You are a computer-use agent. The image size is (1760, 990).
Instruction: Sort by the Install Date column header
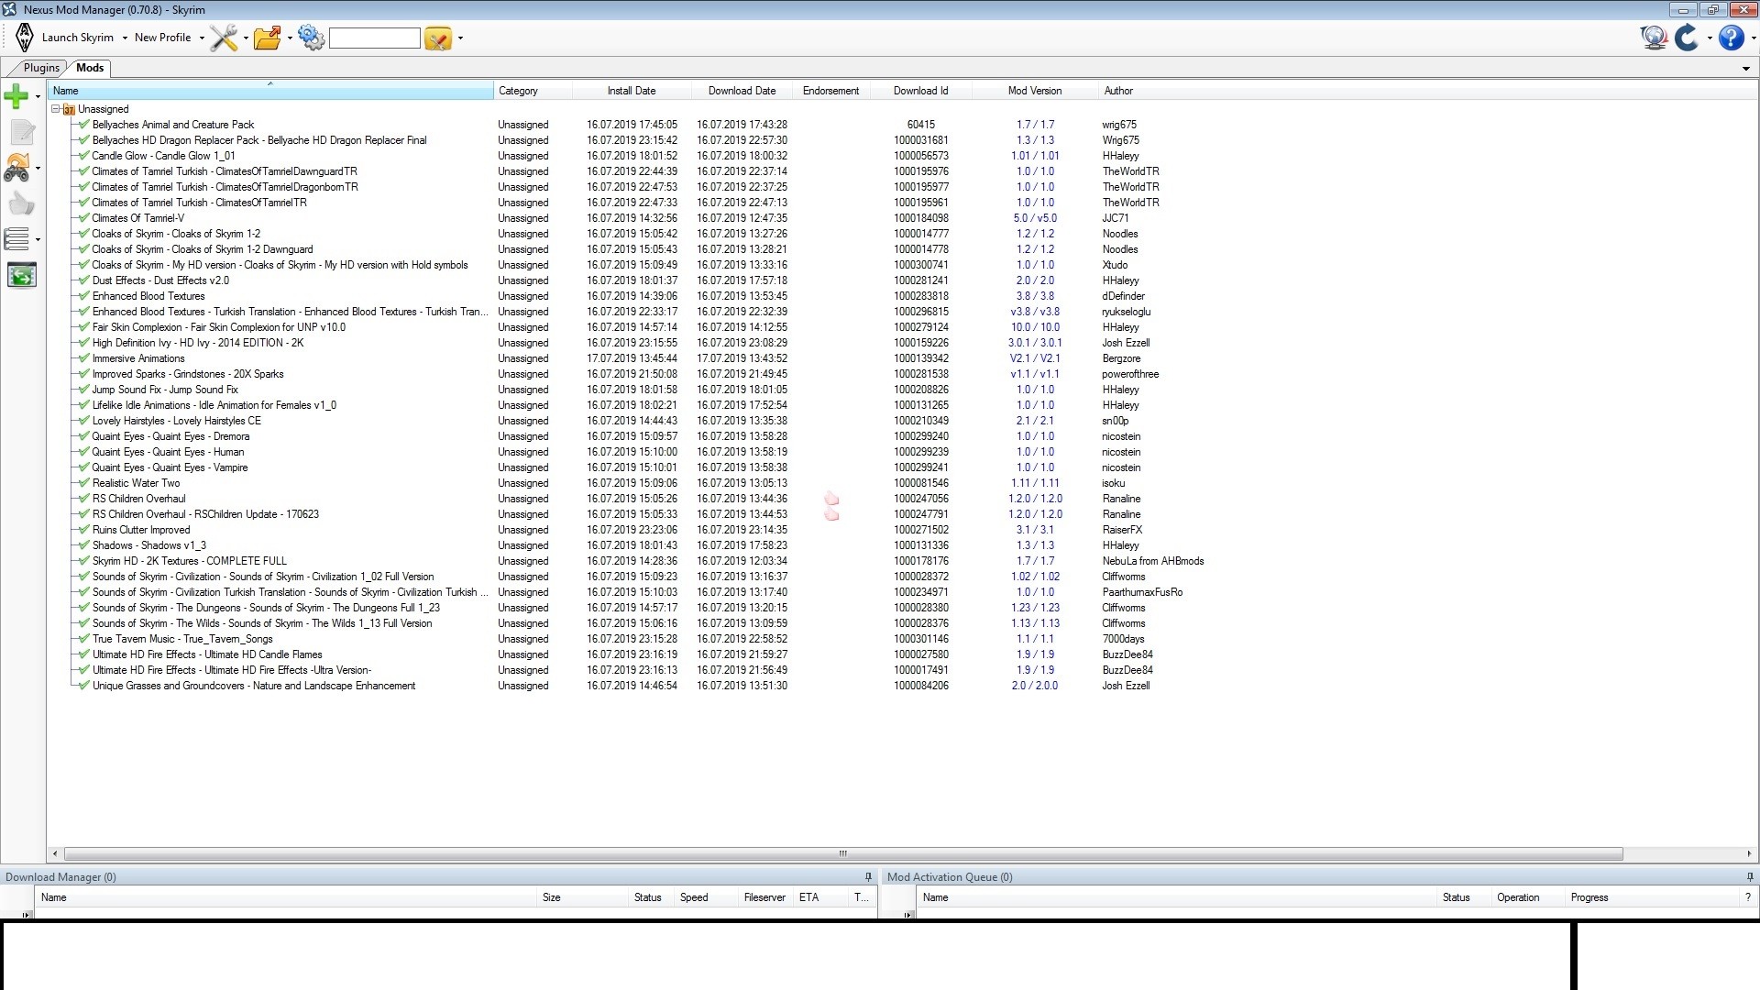click(632, 91)
